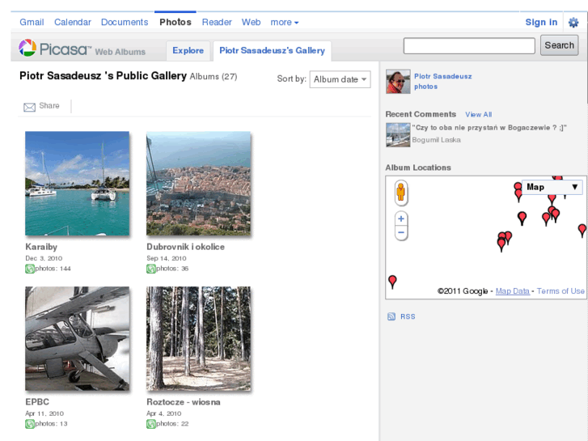The height and width of the screenshot is (441, 588).
Task: Open the Map type dropdown
Action: 552,187
